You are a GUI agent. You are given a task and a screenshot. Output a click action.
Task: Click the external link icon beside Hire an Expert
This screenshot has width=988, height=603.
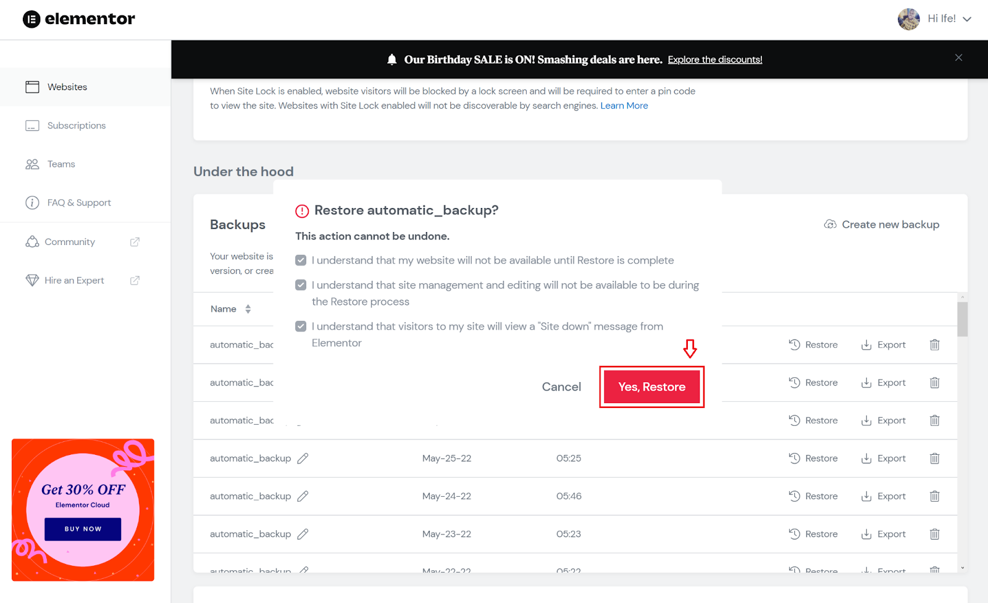pyautogui.click(x=135, y=280)
